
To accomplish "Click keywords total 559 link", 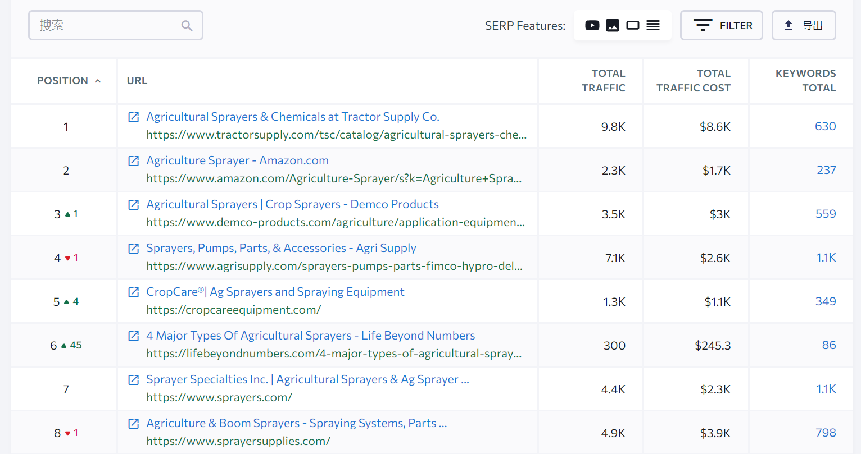I will [826, 214].
